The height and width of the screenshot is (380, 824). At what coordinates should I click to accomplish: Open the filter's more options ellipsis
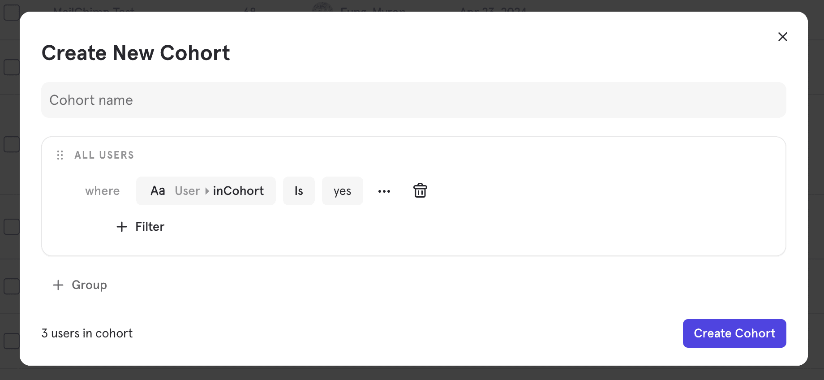pos(384,191)
